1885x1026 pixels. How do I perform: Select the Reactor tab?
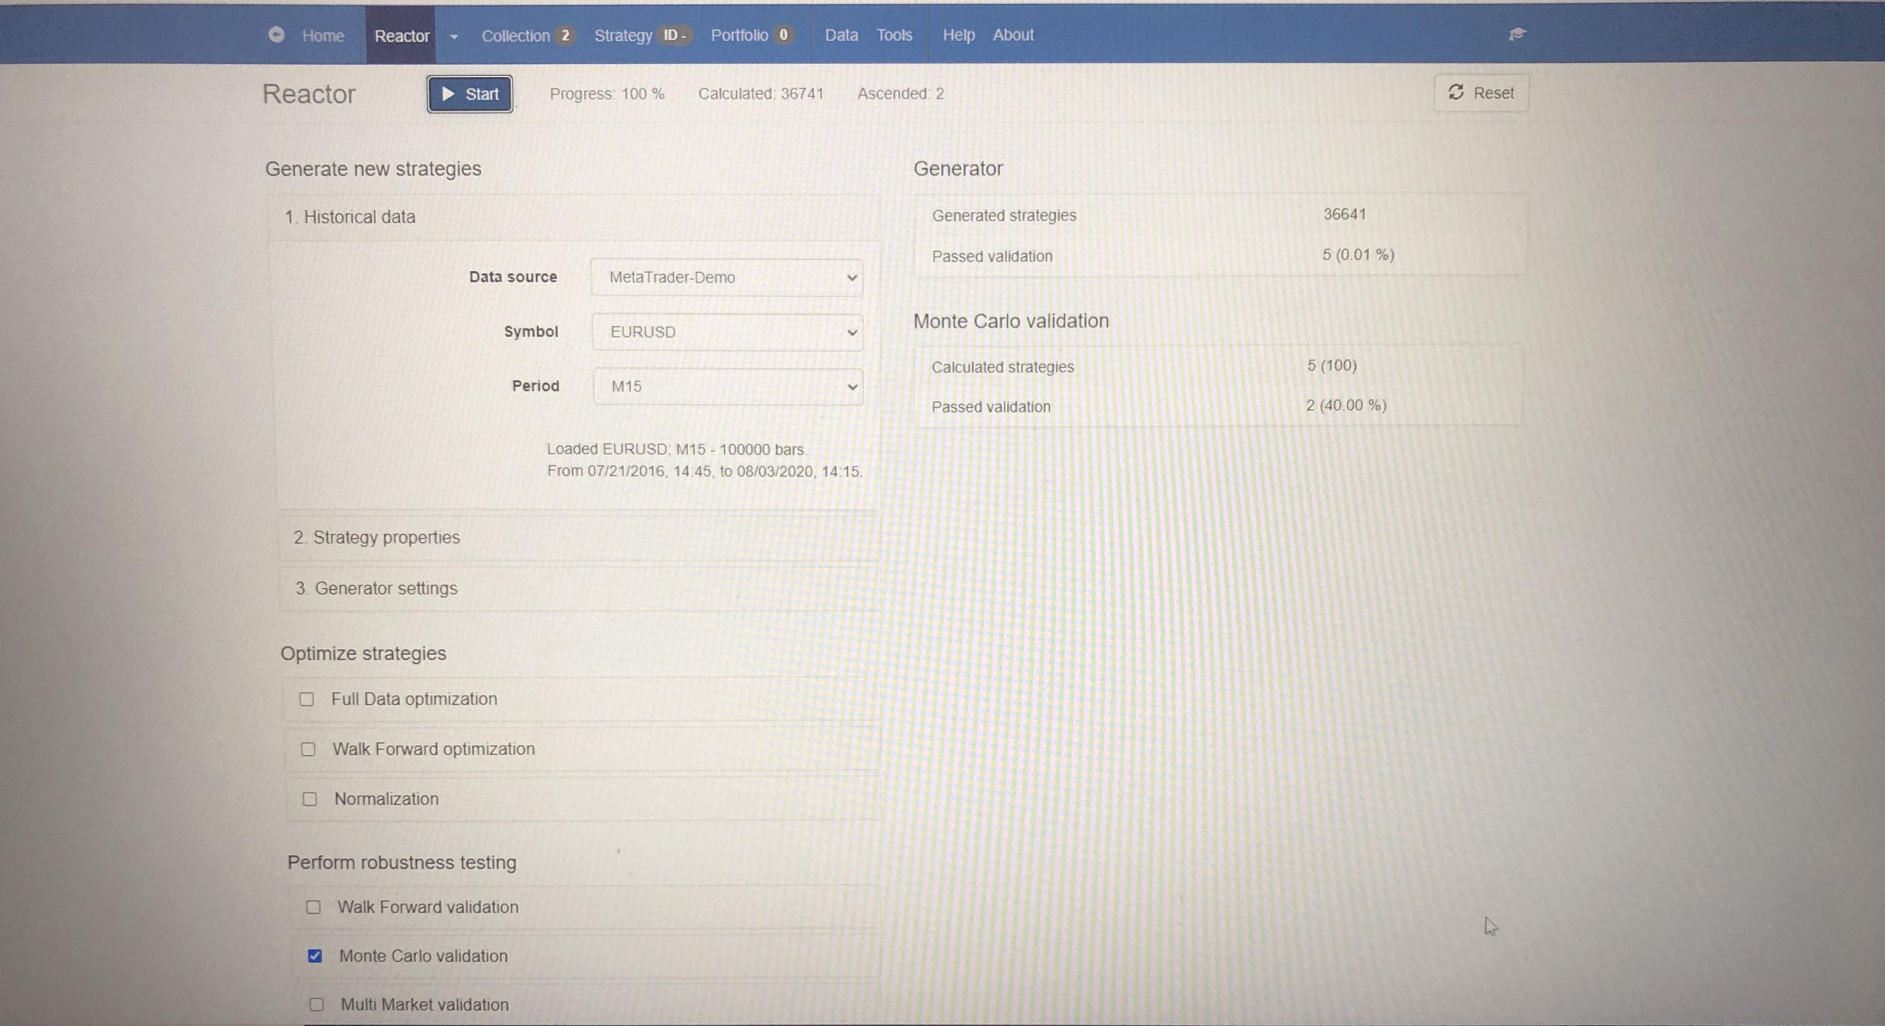[x=402, y=36]
